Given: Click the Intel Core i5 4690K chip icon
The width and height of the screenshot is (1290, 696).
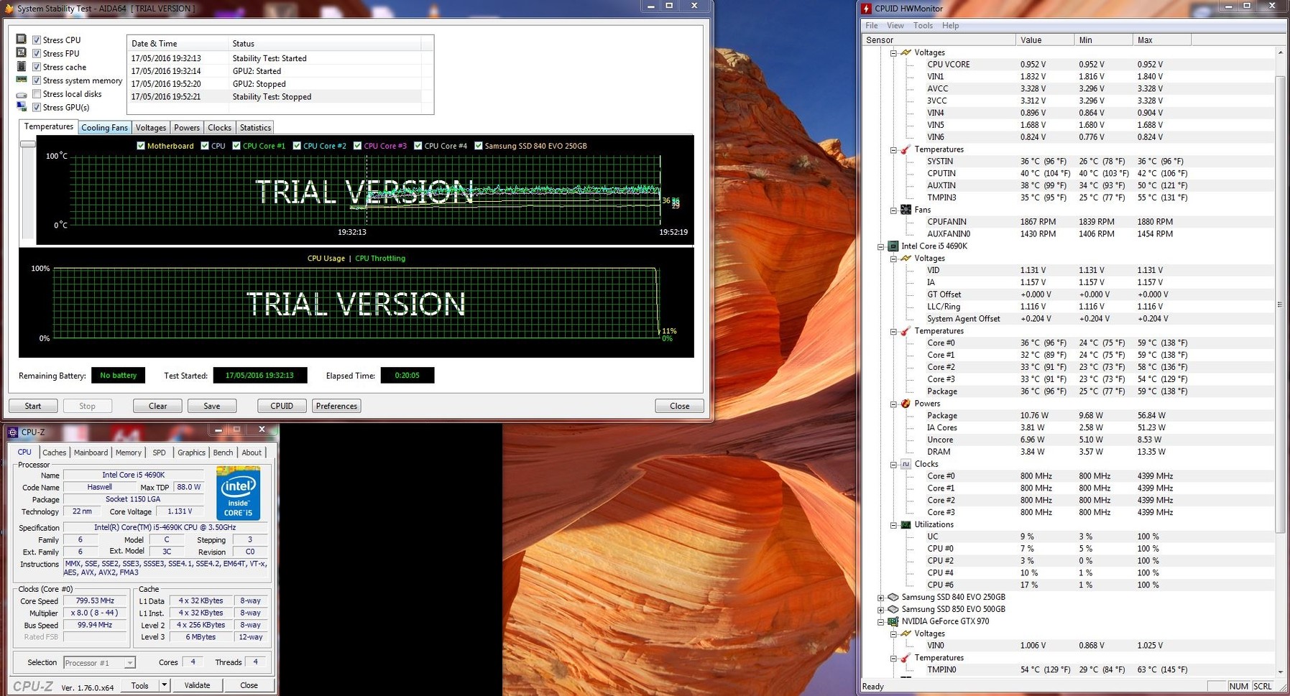Looking at the screenshot, I should (893, 246).
